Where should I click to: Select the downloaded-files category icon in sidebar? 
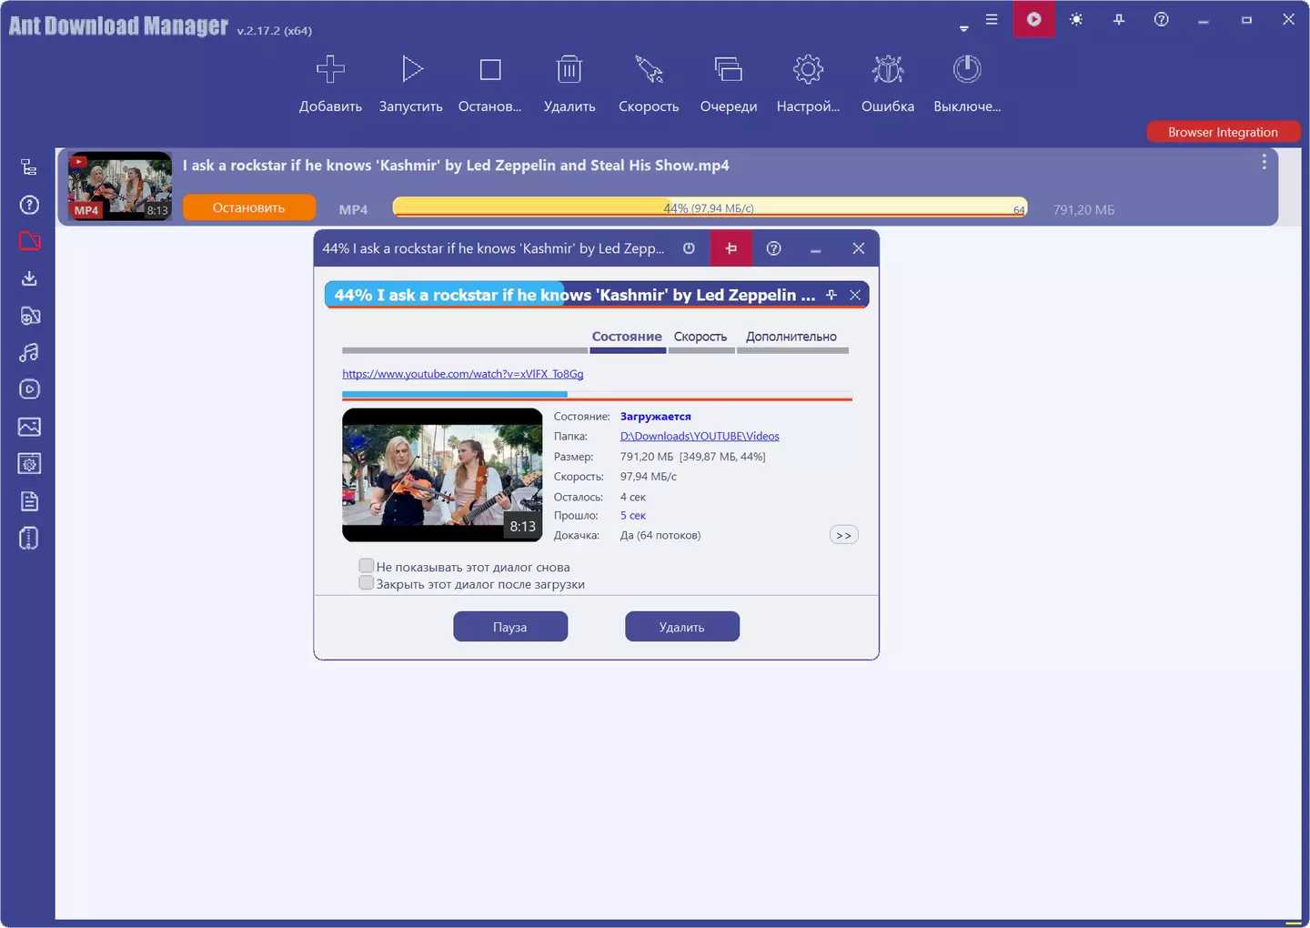[x=29, y=316]
